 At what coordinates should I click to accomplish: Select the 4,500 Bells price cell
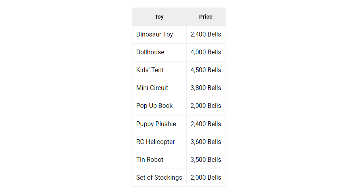click(206, 70)
